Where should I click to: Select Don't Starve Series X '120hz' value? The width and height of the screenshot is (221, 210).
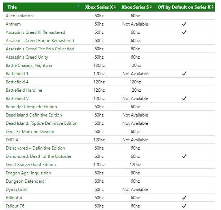99,165
